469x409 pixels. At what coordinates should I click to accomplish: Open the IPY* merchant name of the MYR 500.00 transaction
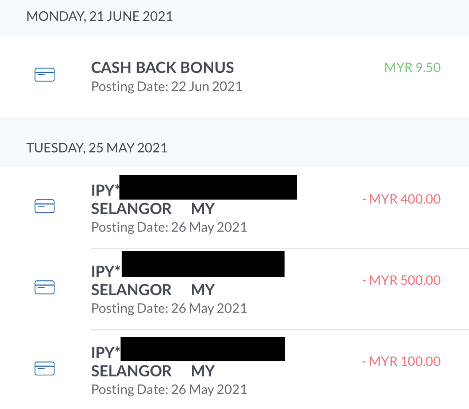[x=106, y=272]
